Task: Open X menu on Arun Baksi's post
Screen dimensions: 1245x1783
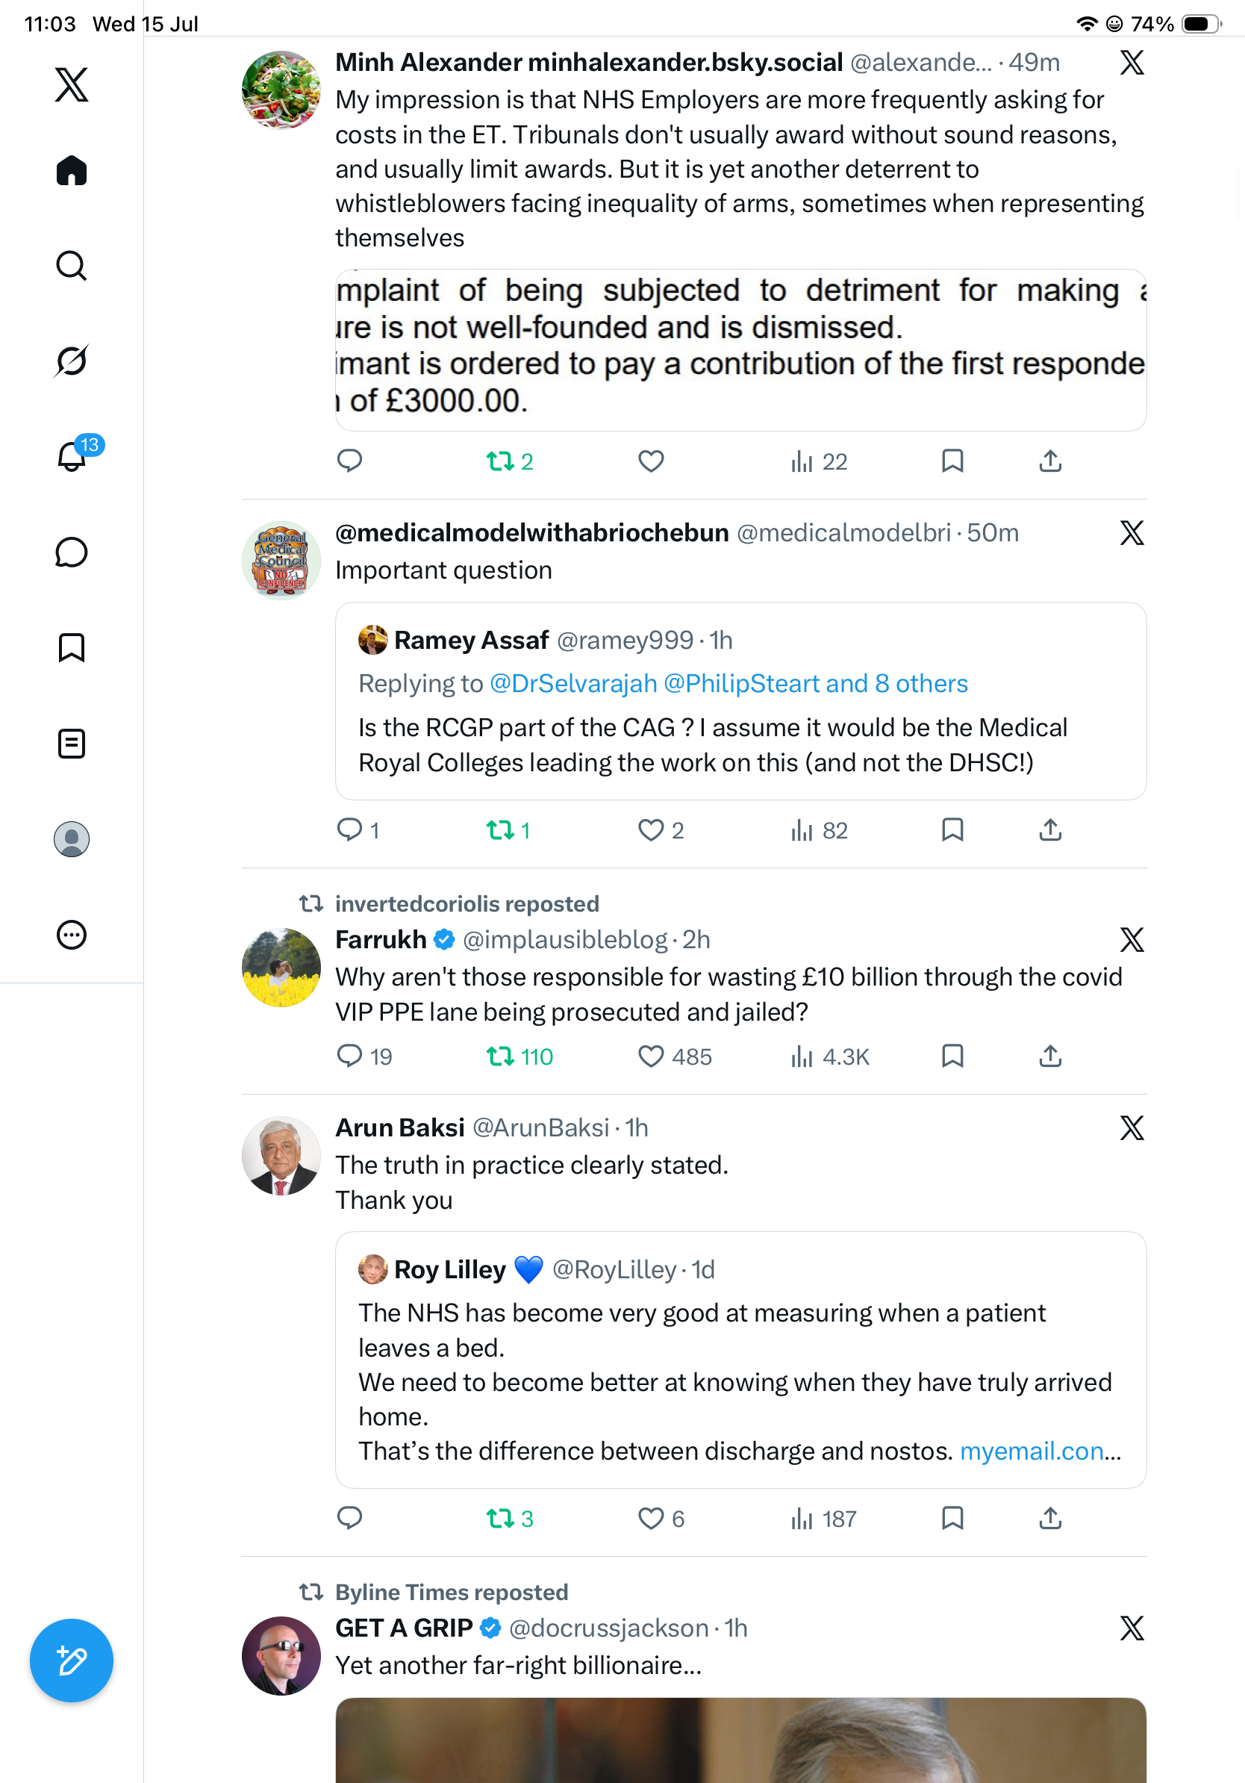Action: click(x=1132, y=1127)
